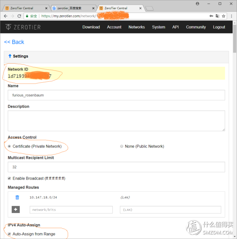Select Certificate (Private Network) radio

coord(9,146)
